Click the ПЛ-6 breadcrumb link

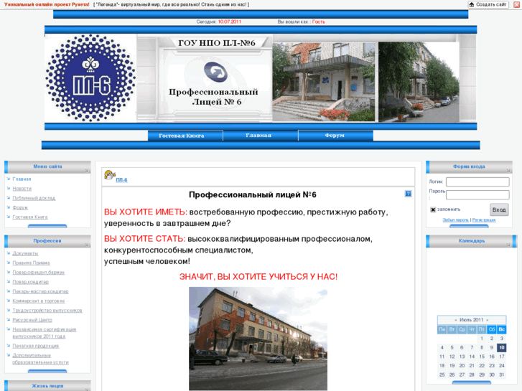[x=121, y=180]
